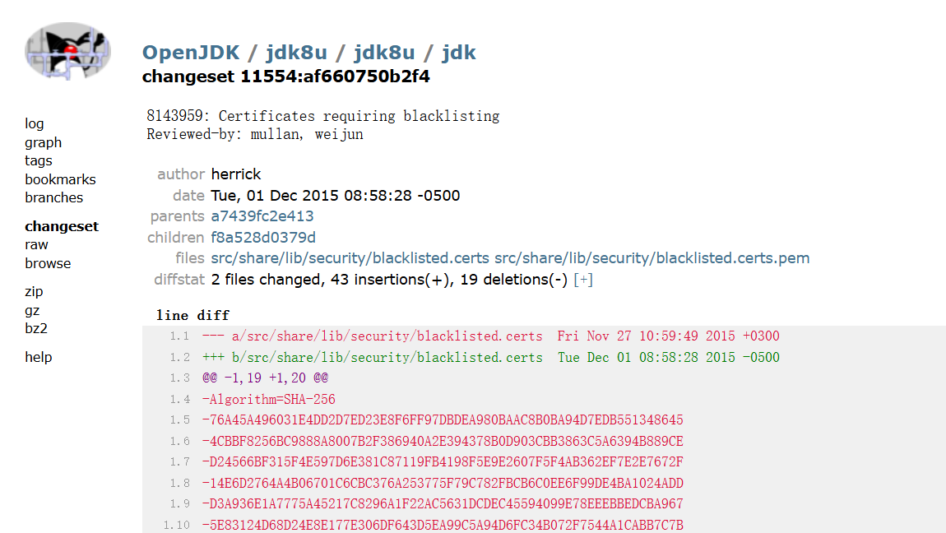View raw changeset output

36,244
